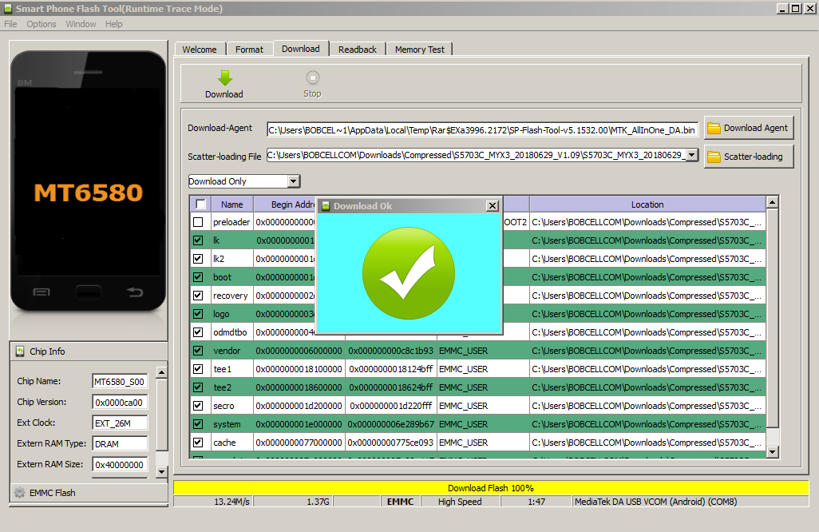Uncheck the odmdtbo partition checkbox
This screenshot has width=819, height=532.
(198, 332)
